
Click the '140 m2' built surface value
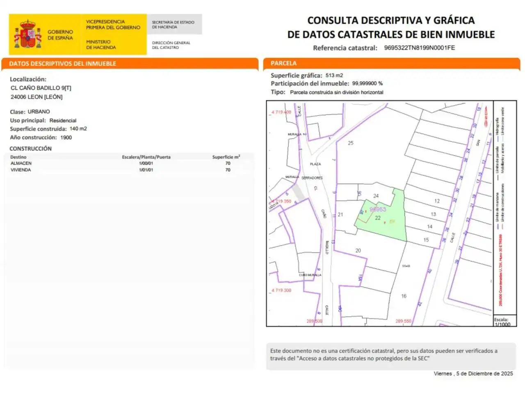78,129
